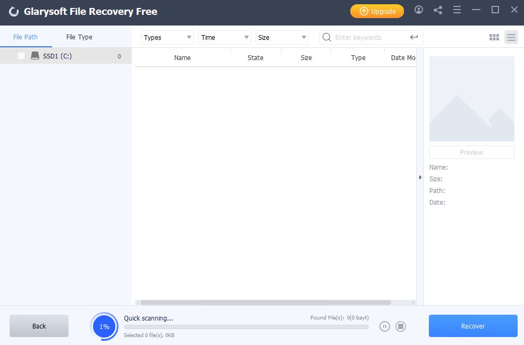This screenshot has width=524, height=345.
Task: Switch to the File Type tab
Action: pyautogui.click(x=79, y=37)
